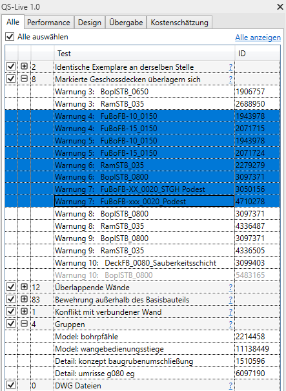Viewport: 286px width, 391px height.
Task: Select Warnung 9: RamSTB_035 row
Action: point(143,250)
